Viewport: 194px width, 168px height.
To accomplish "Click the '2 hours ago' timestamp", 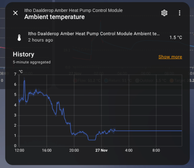I will coord(40,40).
